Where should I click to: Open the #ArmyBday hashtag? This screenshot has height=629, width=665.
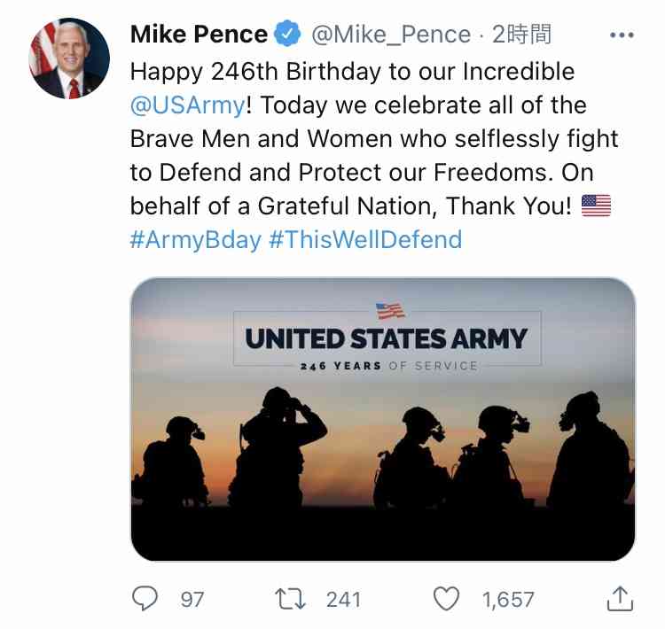(x=195, y=239)
